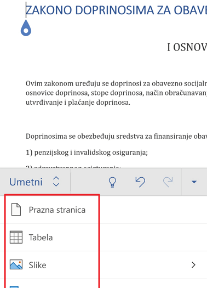Viewport: 207px width, 288px height.
Task: Click the I OSNOV heading text
Action: [x=187, y=47]
